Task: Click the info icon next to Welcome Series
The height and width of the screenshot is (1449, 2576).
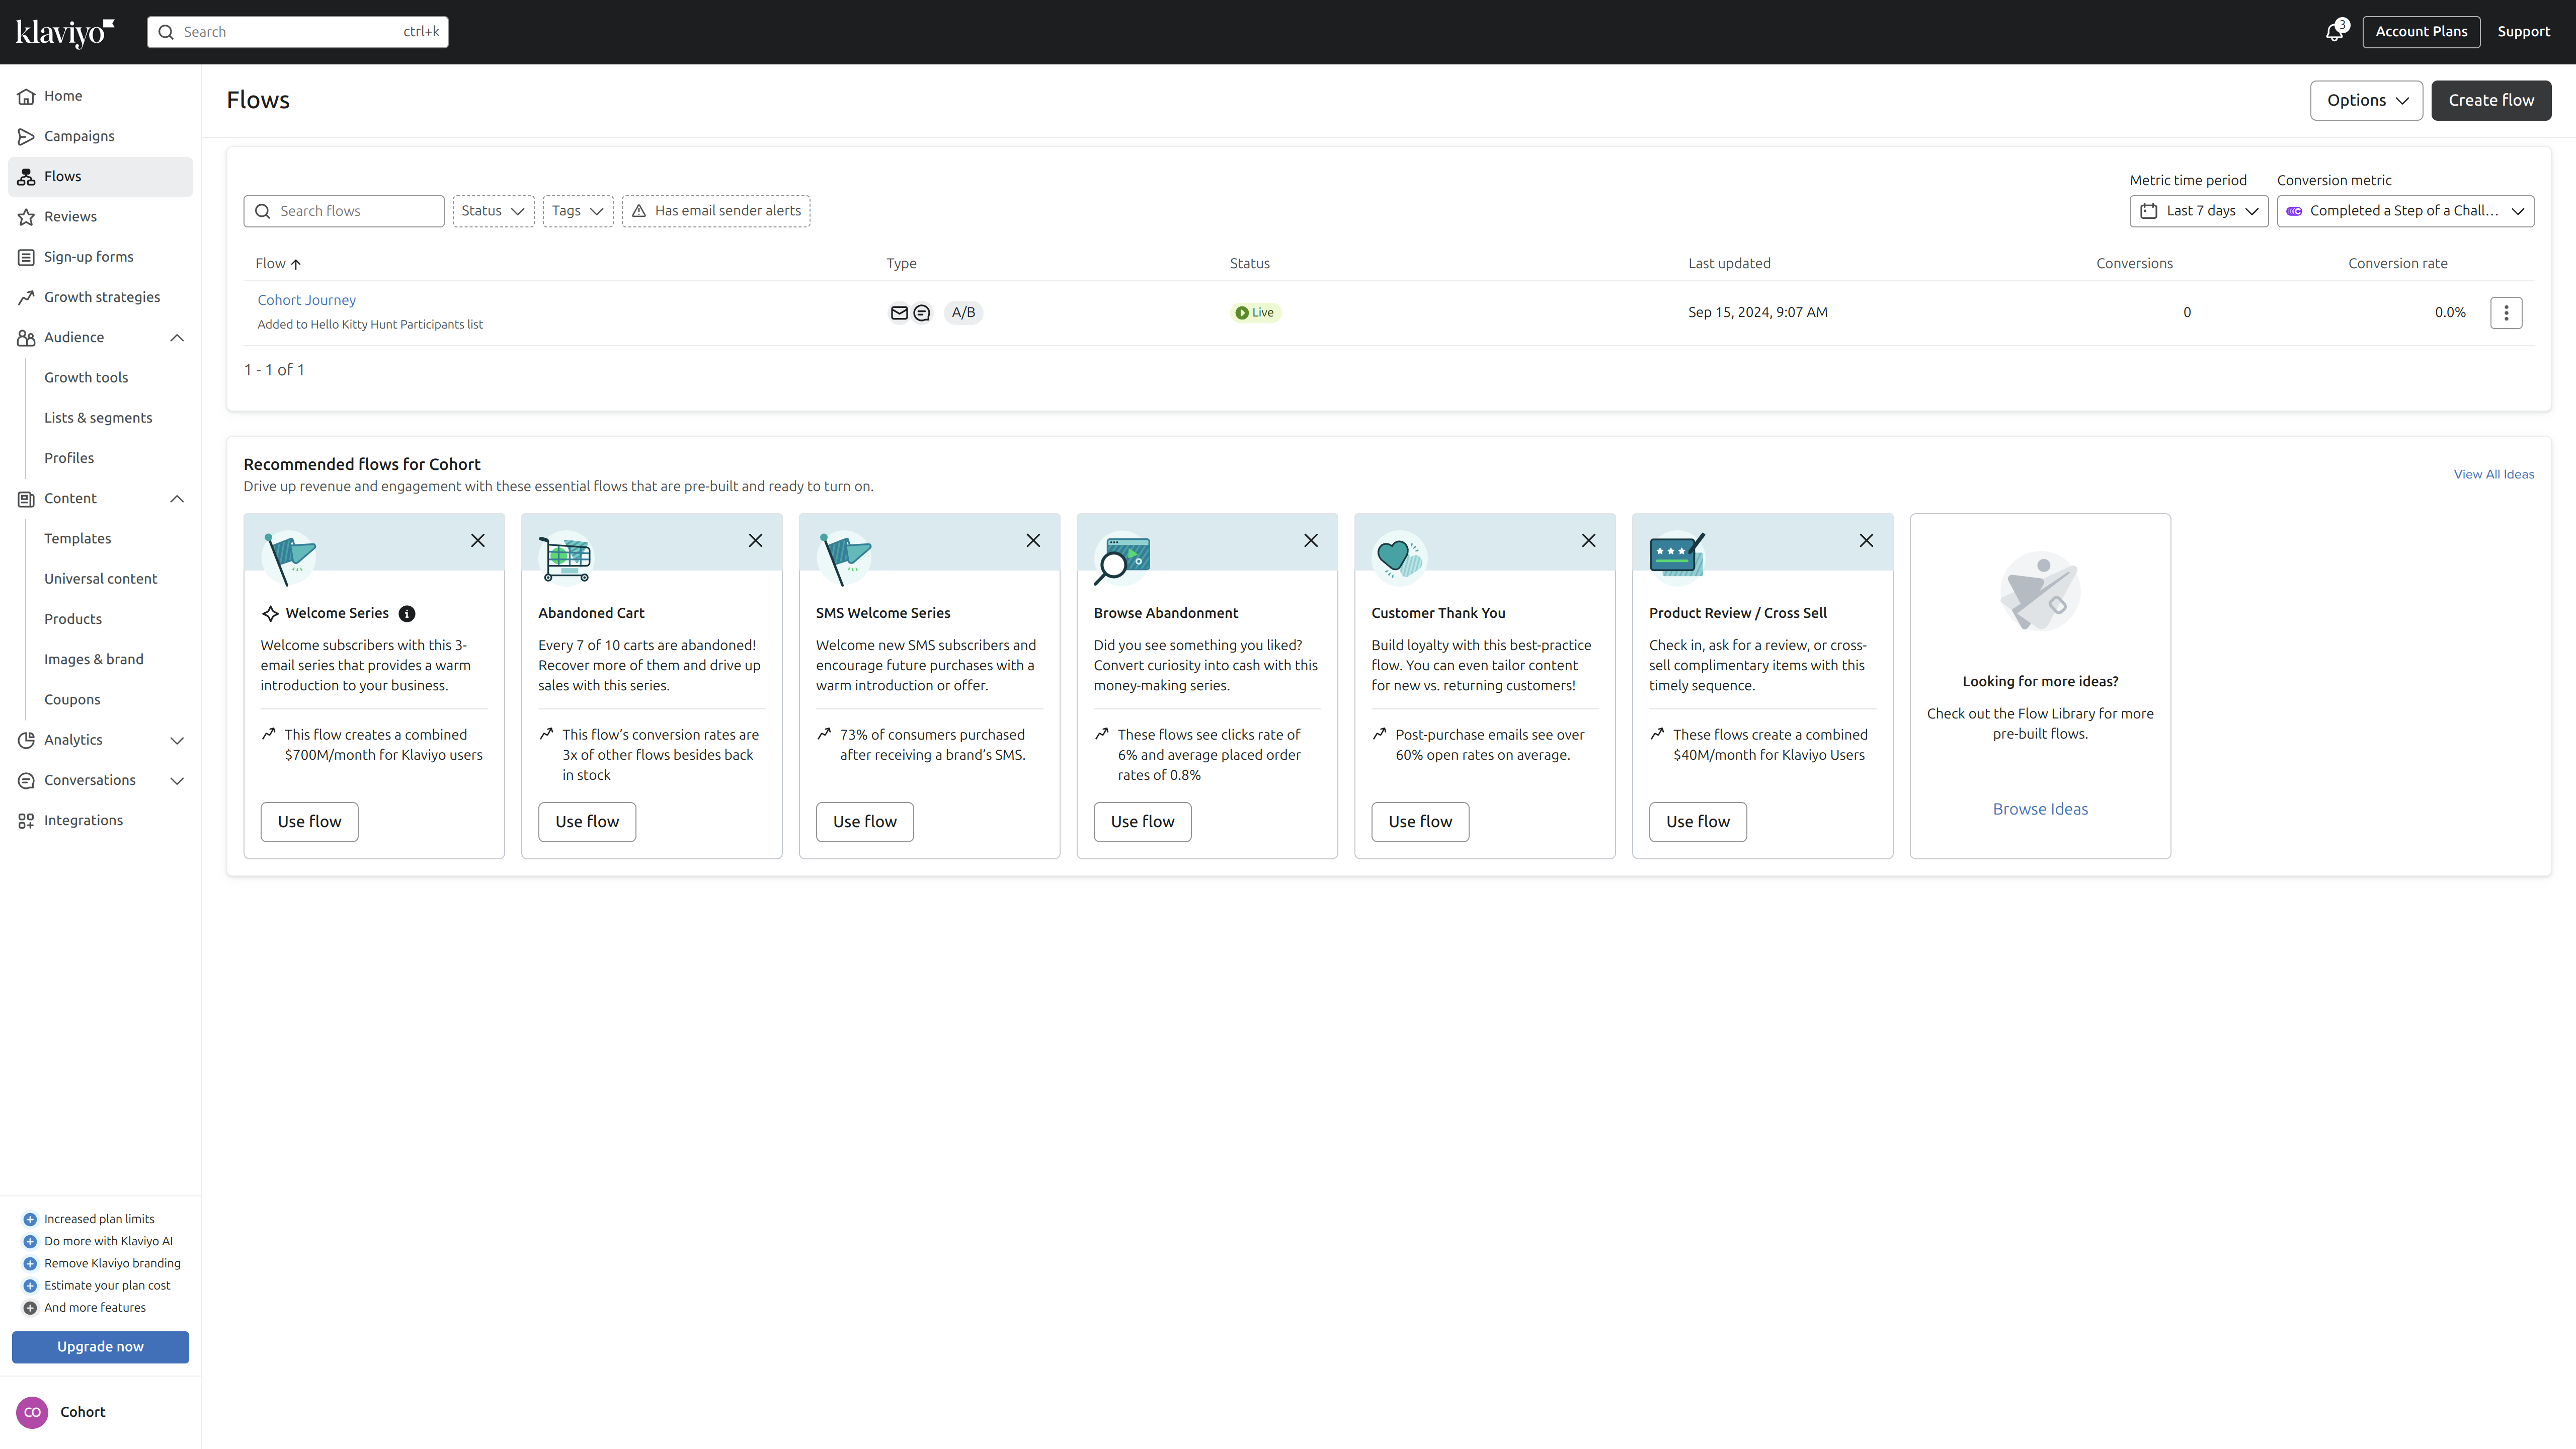Action: 407,614
